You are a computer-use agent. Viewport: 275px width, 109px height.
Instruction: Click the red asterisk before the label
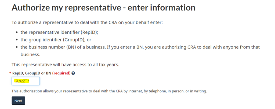coord(10,73)
